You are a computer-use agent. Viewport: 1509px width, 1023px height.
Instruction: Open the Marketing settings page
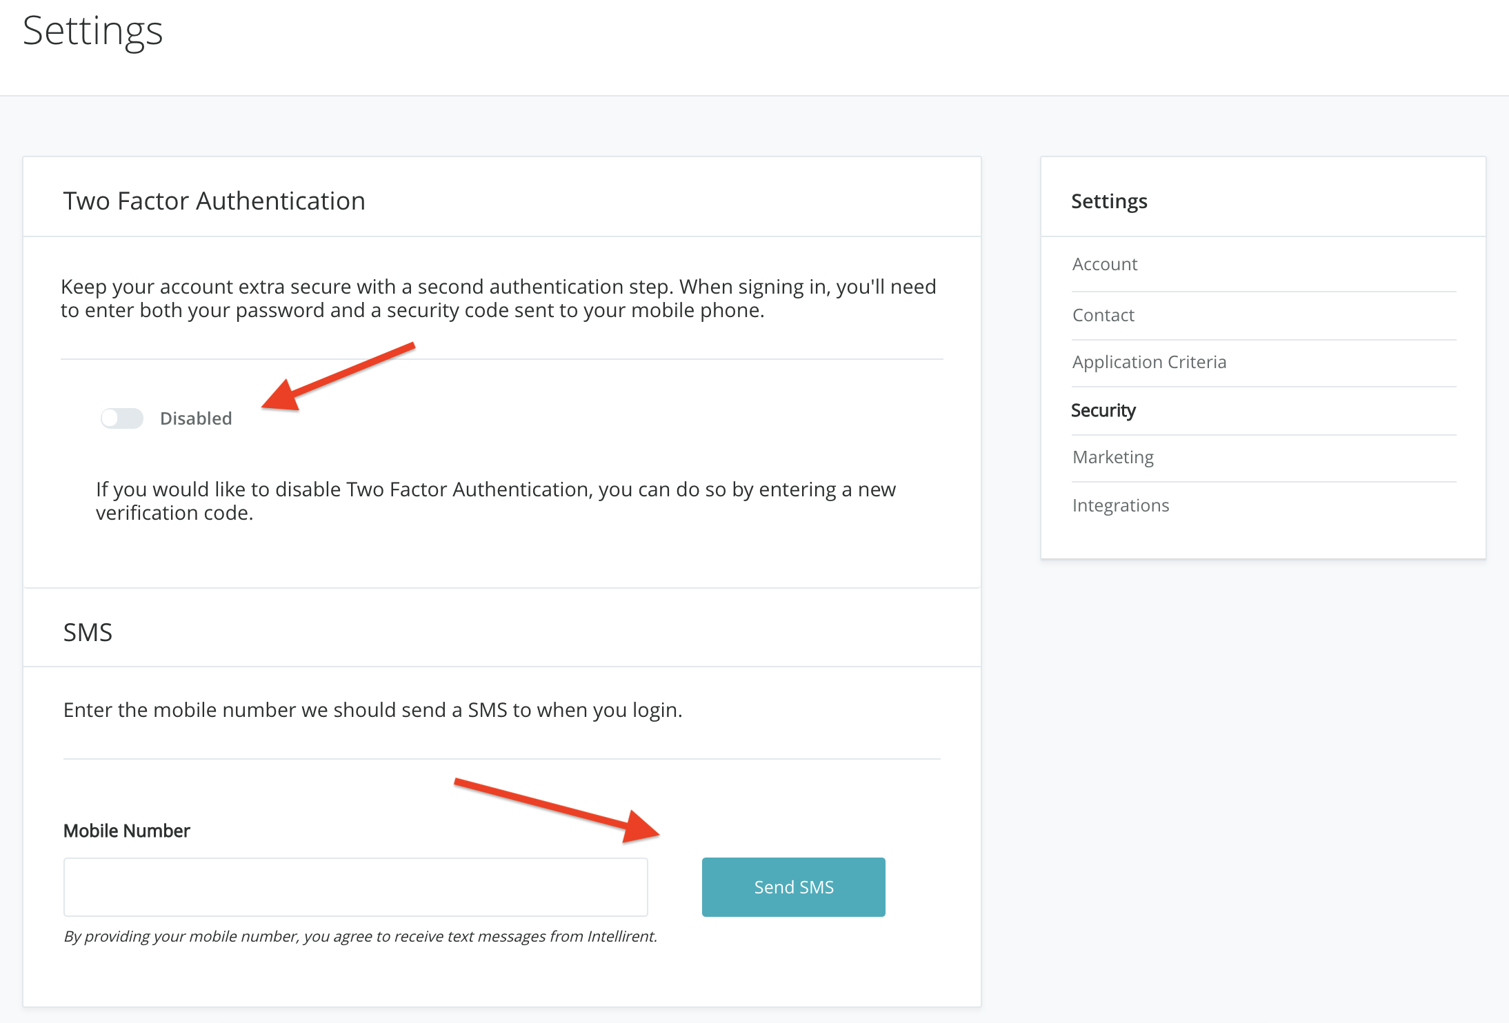tap(1112, 457)
